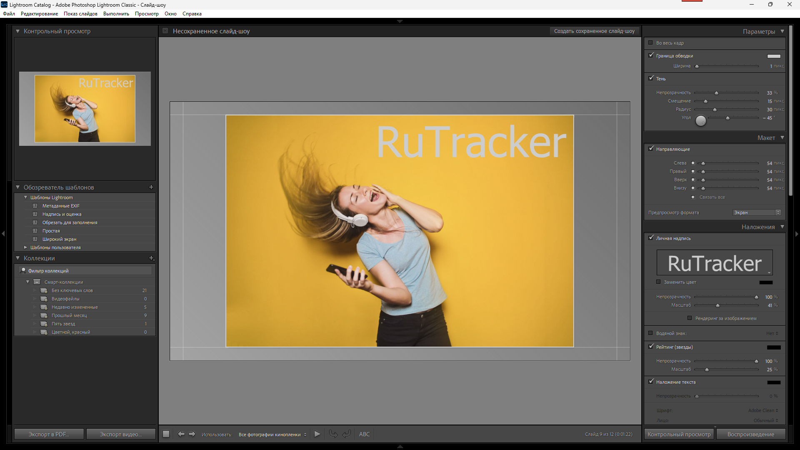Show the filmstrip with bottom arrow

(x=400, y=447)
